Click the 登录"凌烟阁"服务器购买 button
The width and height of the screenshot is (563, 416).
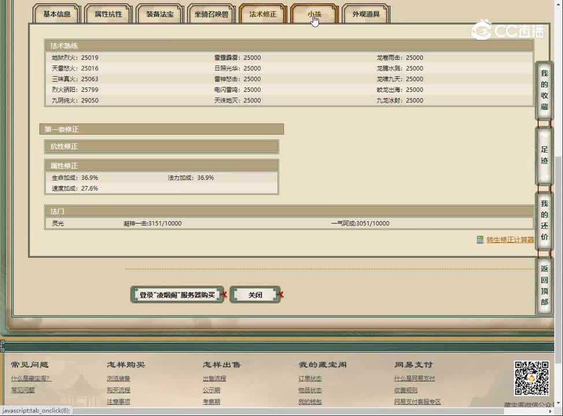[177, 295]
